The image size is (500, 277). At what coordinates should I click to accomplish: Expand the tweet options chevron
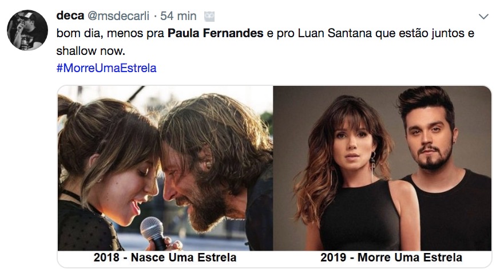483,16
